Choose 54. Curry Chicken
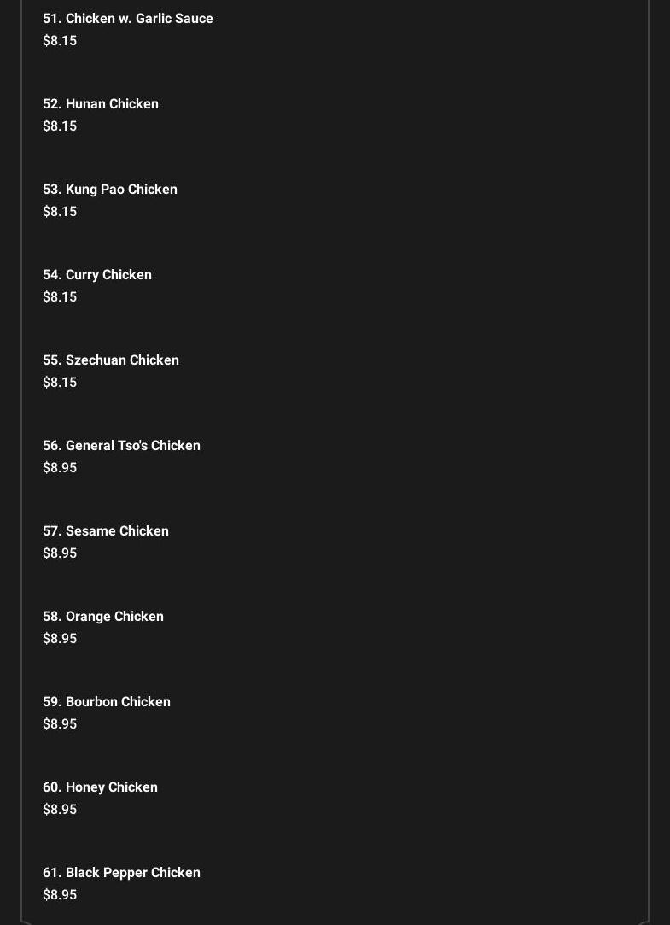Screen dimensions: 670x925 [97, 275]
